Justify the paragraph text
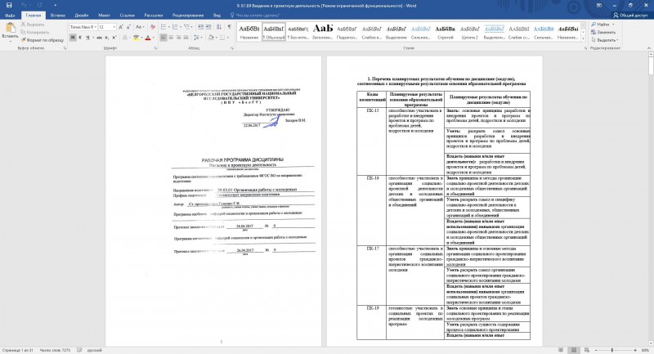The width and height of the screenshot is (654, 354). click(x=186, y=38)
